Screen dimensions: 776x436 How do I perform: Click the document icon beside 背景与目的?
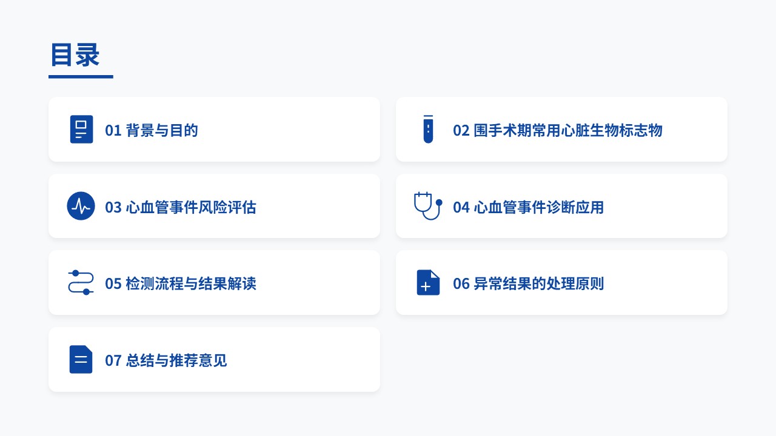(81, 129)
